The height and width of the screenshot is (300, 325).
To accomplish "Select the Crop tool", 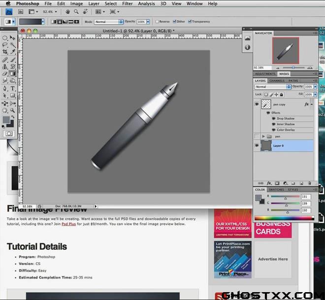I will tap(5, 52).
